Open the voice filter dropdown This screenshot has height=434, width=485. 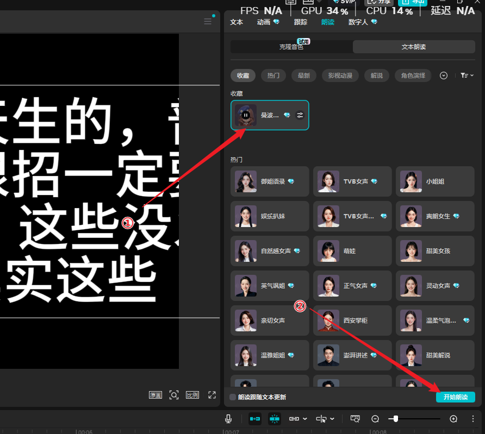[467, 76]
